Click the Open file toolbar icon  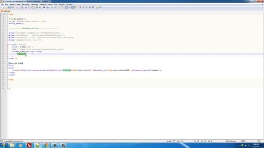click(x=6, y=7)
